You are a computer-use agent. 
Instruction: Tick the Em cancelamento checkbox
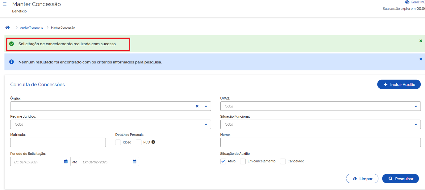click(x=243, y=161)
